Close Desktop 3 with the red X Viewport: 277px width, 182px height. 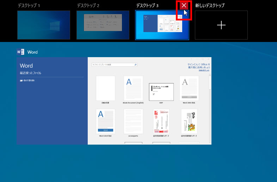(x=184, y=6)
